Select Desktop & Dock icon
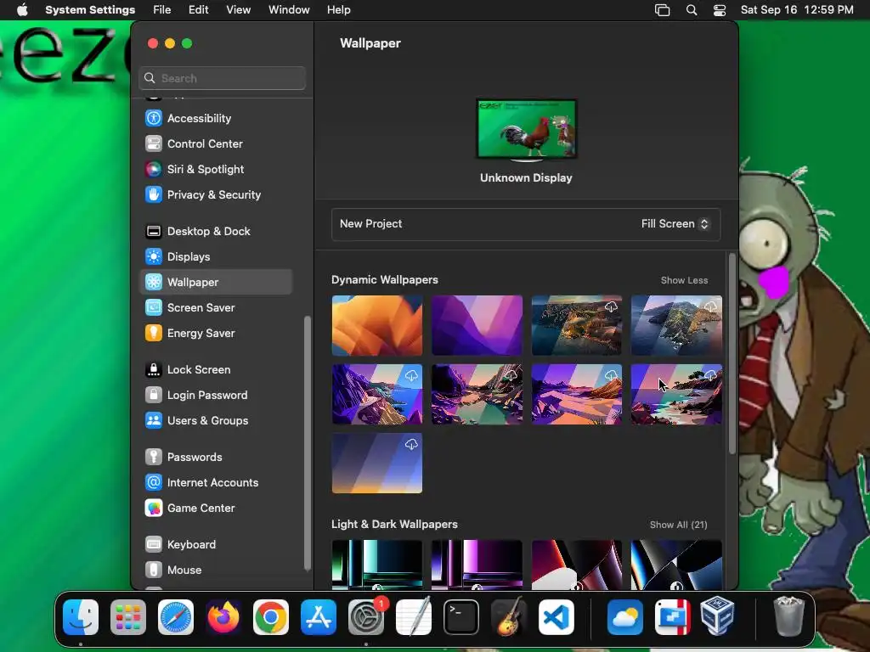The height and width of the screenshot is (652, 870). pos(154,231)
